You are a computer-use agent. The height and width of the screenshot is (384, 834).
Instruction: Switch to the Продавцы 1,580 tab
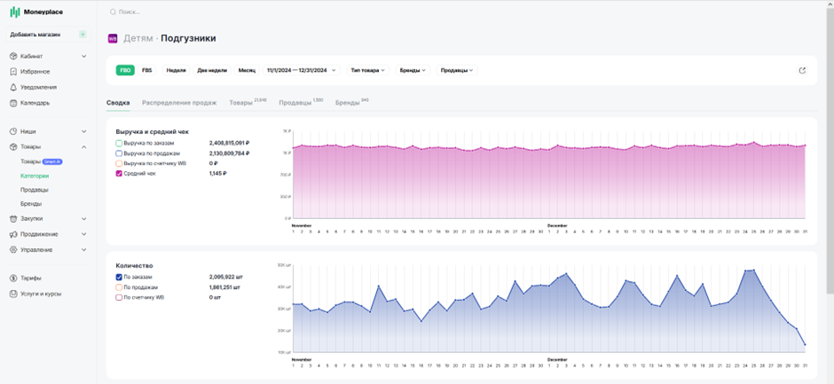(301, 102)
